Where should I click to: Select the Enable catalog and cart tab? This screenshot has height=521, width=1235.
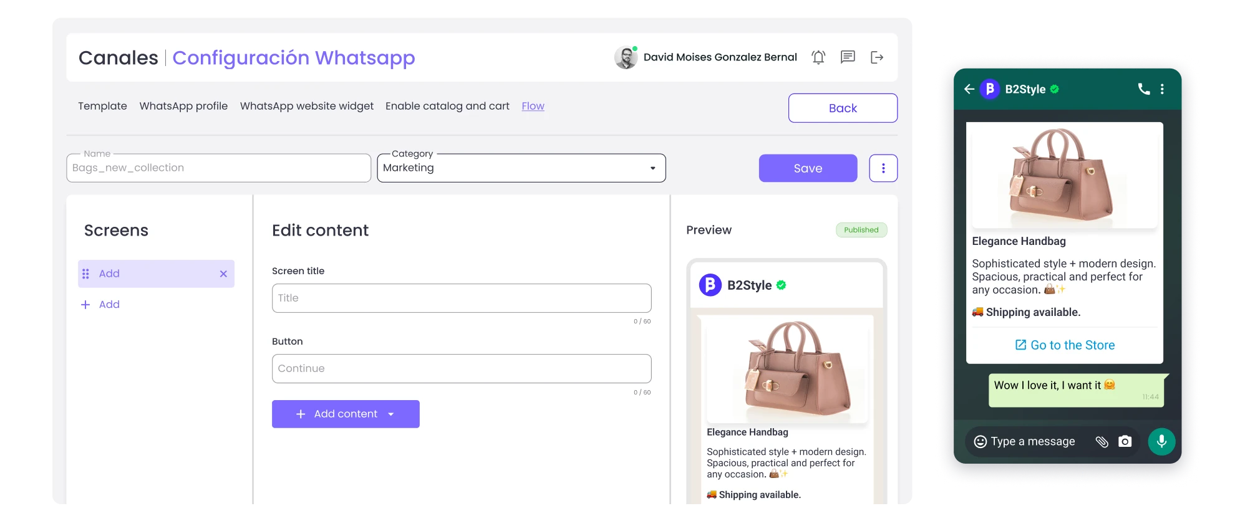coord(447,106)
